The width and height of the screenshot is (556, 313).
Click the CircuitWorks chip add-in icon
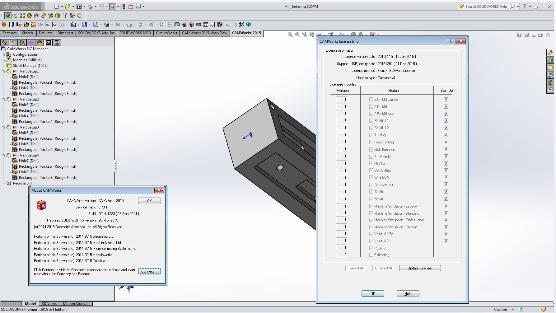tap(8, 16)
